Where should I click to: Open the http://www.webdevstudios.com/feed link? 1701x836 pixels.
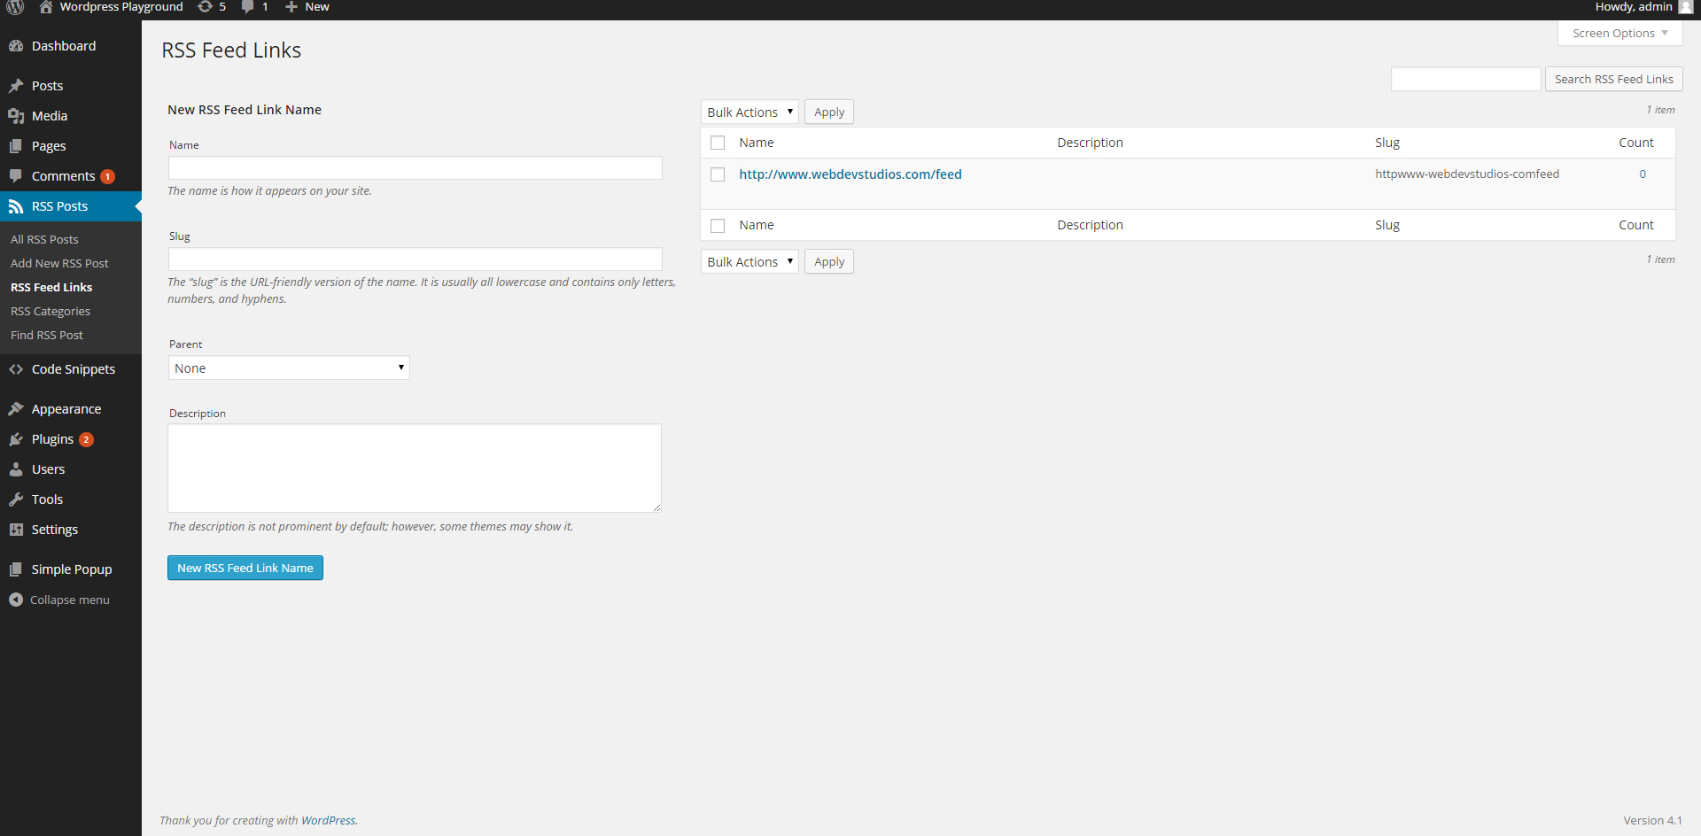850,174
